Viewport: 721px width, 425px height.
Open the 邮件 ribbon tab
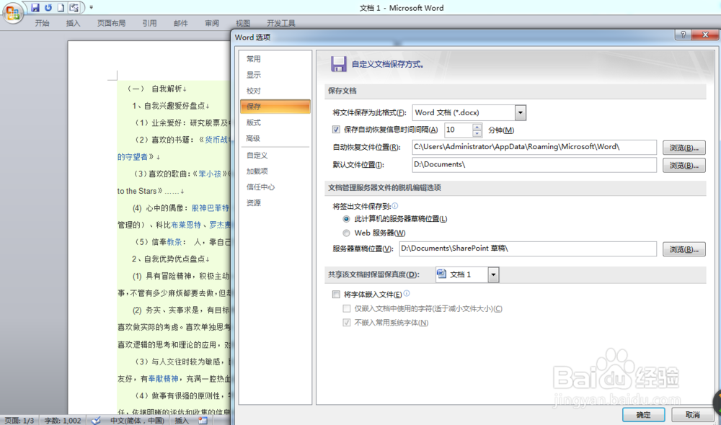click(181, 23)
